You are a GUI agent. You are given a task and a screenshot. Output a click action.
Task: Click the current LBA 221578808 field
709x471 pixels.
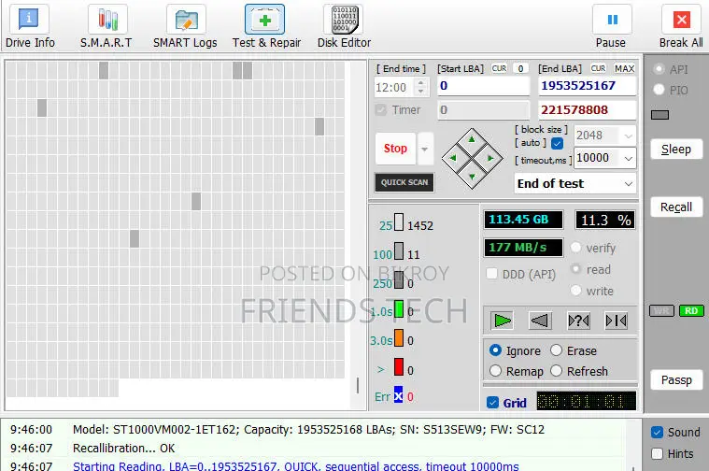click(587, 110)
